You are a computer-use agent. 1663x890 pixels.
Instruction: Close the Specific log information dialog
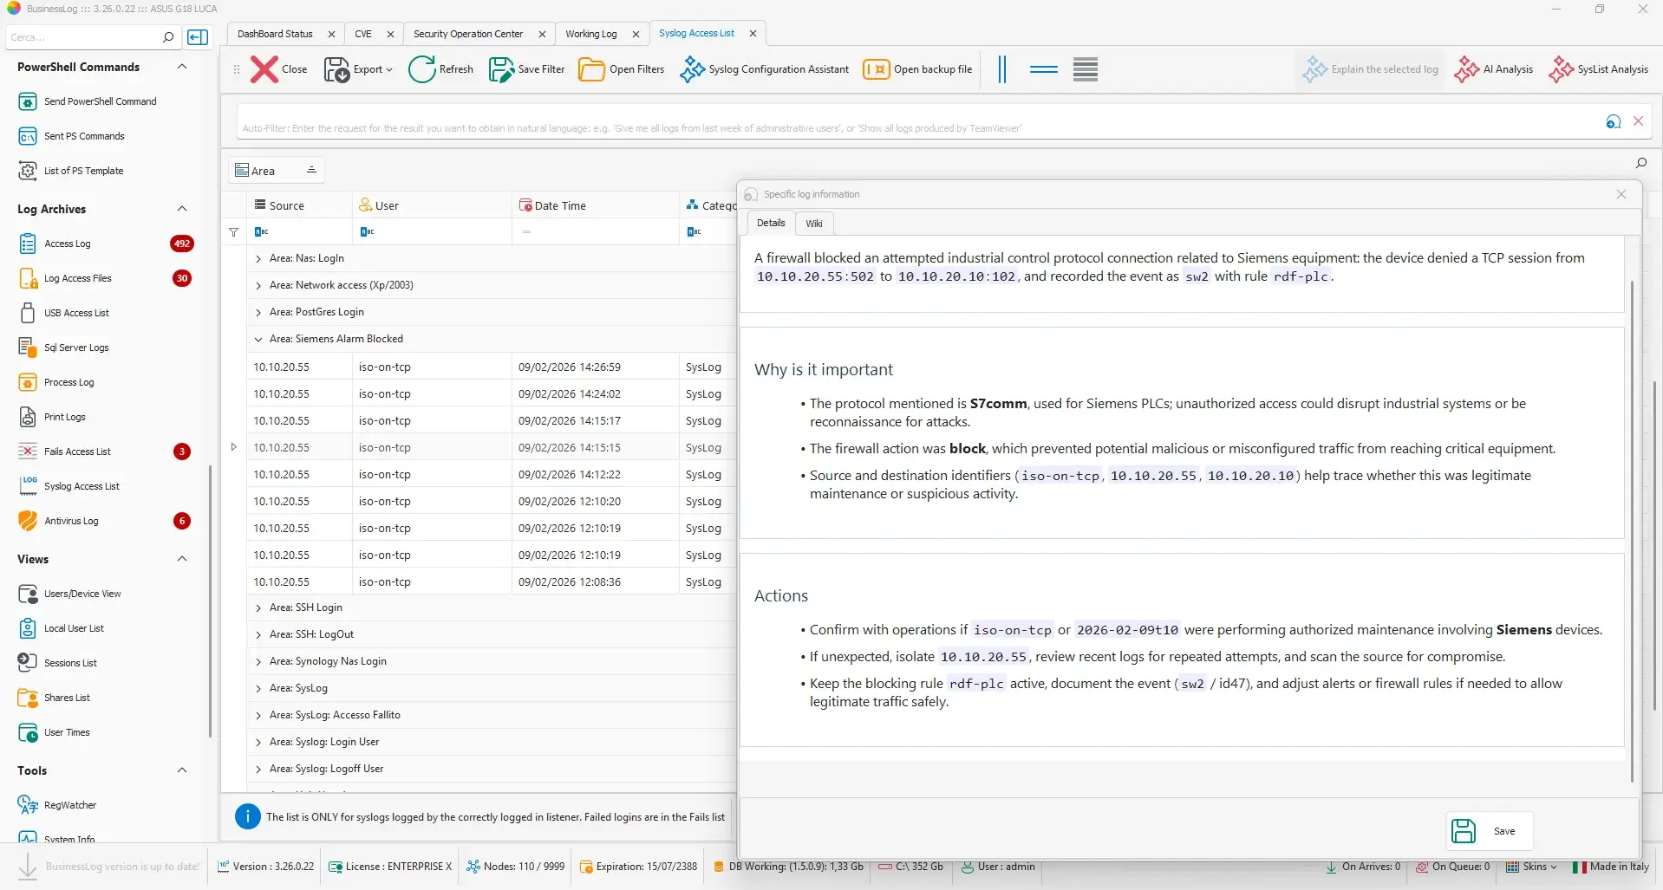tap(1621, 194)
